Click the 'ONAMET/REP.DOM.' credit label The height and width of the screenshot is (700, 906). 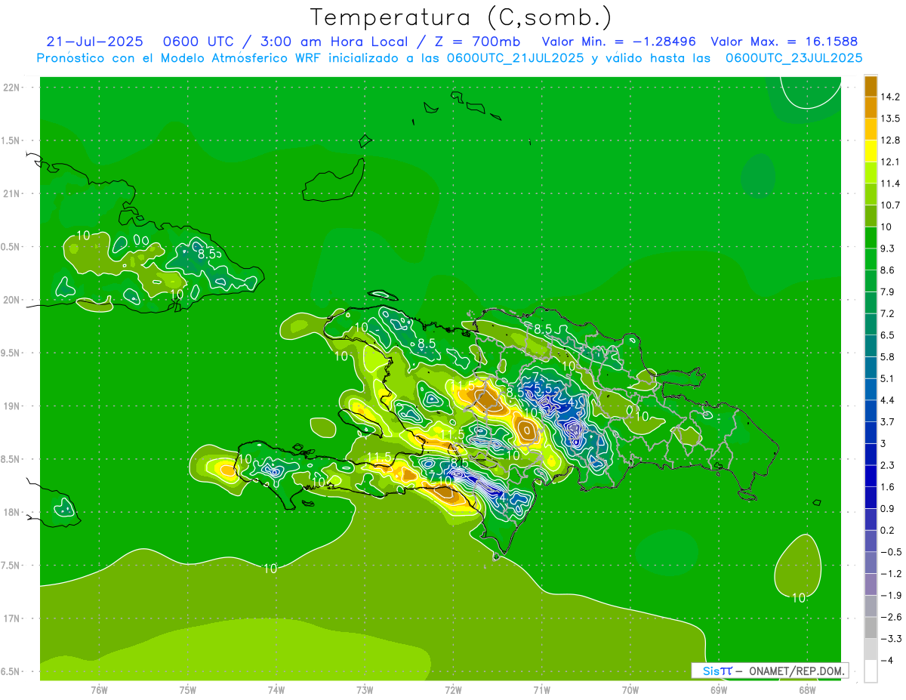(796, 671)
